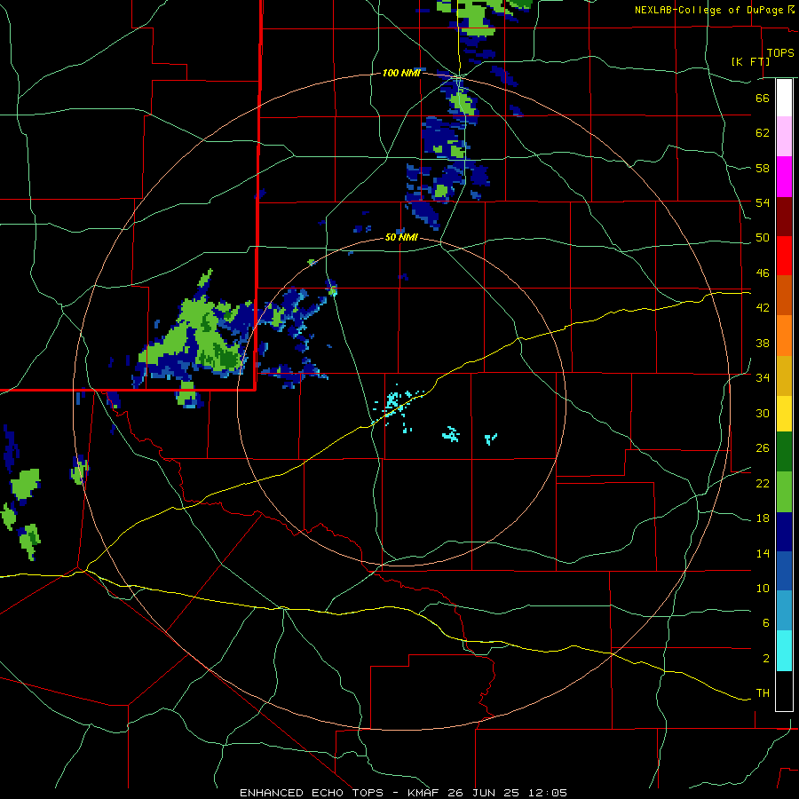Screen dimensions: 799x799
Task: Select the '6' scale label
Action: pos(765,623)
